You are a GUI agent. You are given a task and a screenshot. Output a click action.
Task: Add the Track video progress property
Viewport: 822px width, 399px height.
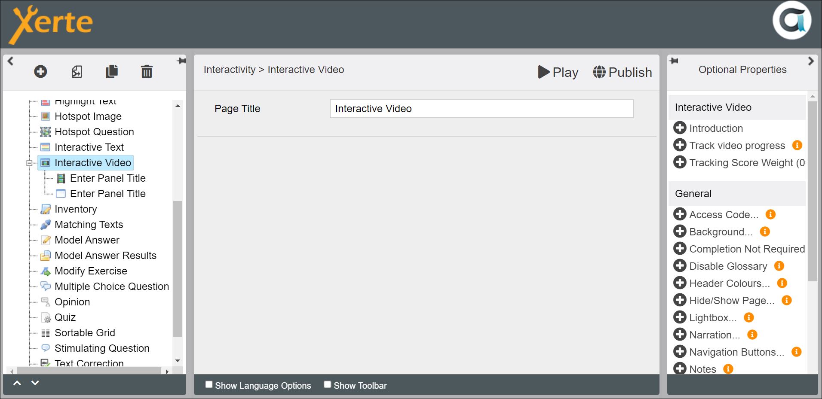680,145
